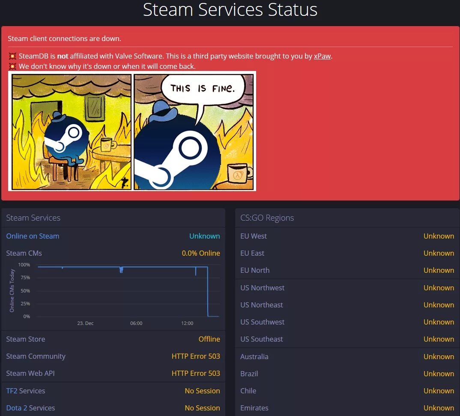The height and width of the screenshot is (416, 460).
Task: Click the '100%' chart axis label
Action: click(x=24, y=265)
